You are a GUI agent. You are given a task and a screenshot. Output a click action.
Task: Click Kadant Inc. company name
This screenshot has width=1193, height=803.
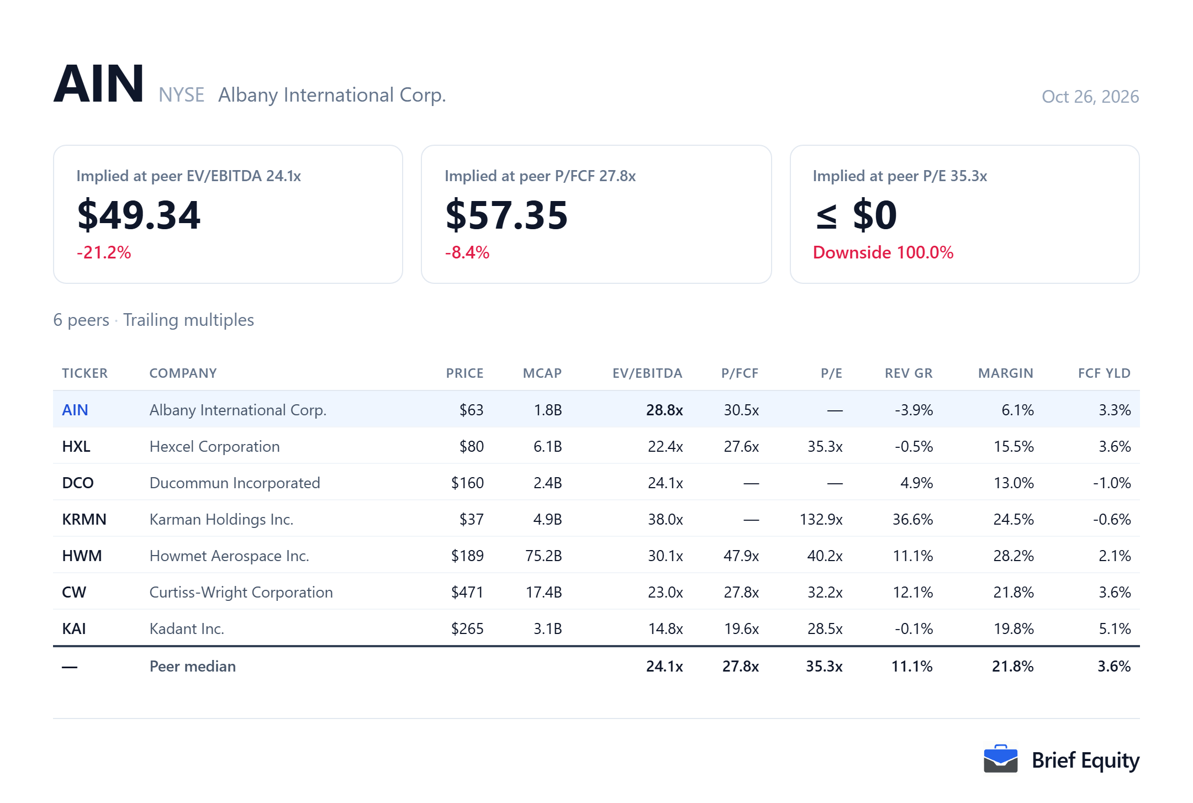pos(187,628)
